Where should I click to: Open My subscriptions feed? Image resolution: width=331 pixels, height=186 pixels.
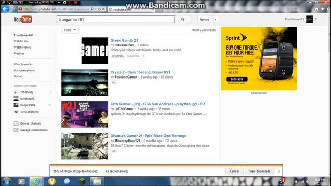24,70
